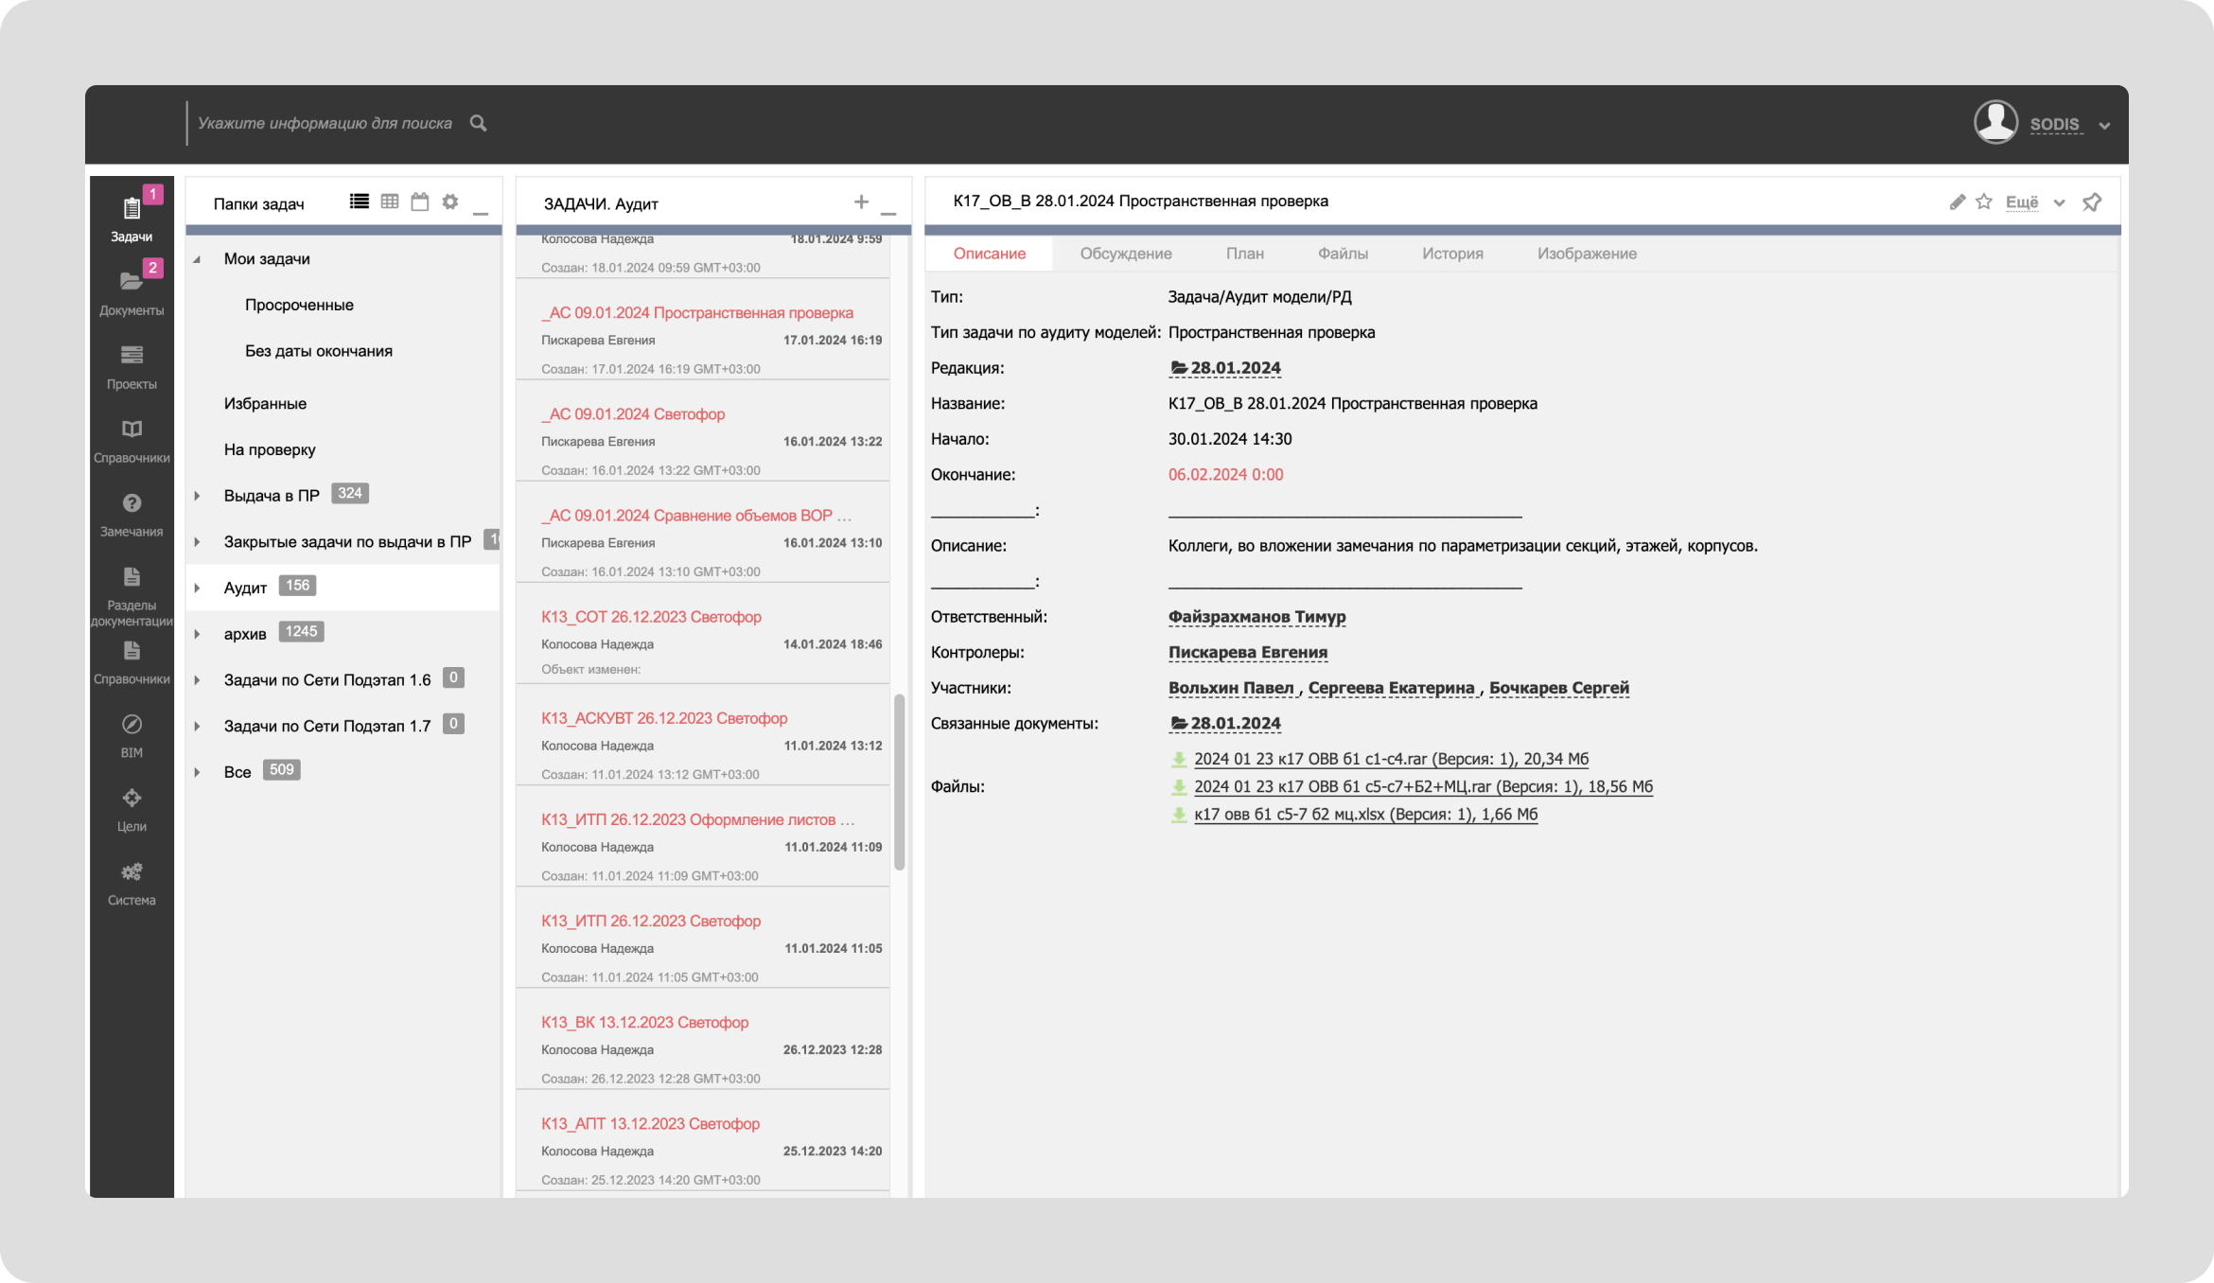Add a new task with plus icon
Viewport: 2214px width, 1283px height.
tap(861, 202)
